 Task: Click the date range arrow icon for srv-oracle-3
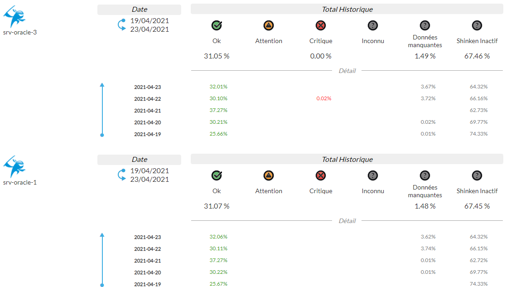(x=121, y=25)
